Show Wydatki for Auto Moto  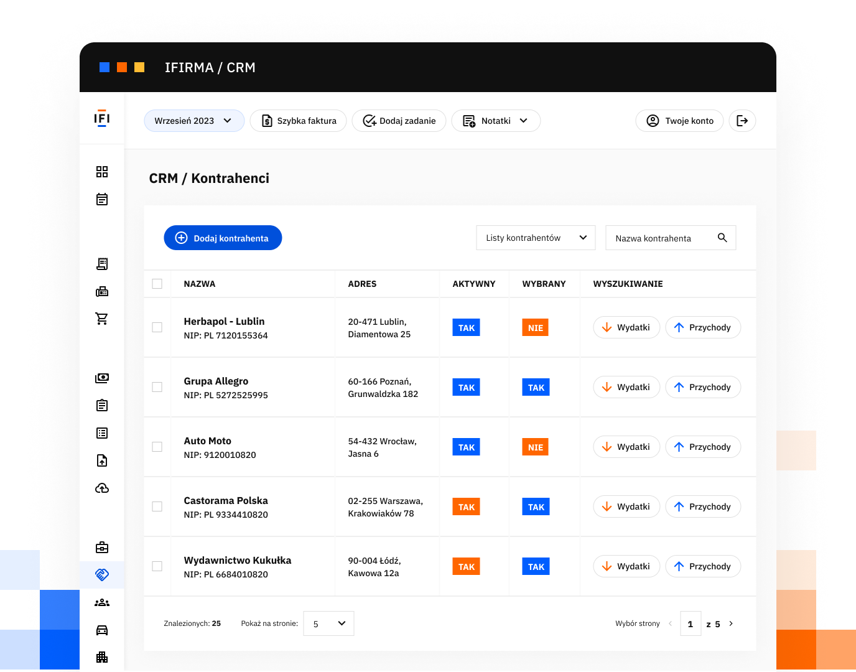click(626, 447)
